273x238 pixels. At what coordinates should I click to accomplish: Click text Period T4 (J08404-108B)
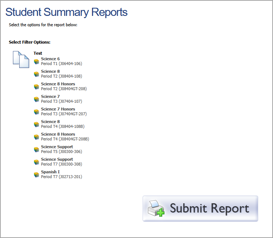coord(63,126)
